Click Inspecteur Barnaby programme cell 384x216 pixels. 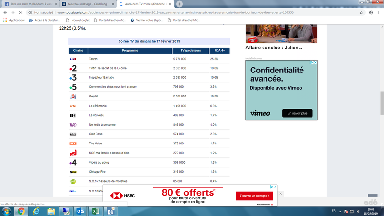click(101, 77)
